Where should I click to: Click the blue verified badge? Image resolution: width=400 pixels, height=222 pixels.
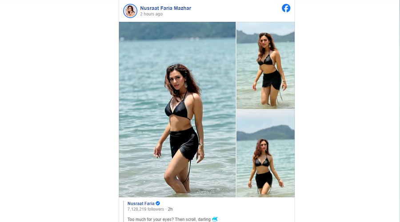[x=157, y=203]
